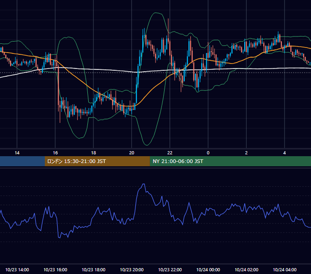Click the hour label 16 on chart axis
Screen dimensions: 311x274
[55, 153]
